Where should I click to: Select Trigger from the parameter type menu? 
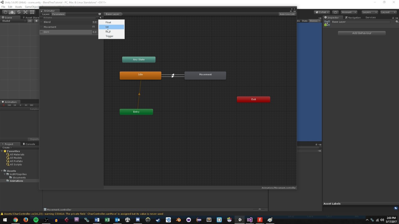[x=109, y=36]
